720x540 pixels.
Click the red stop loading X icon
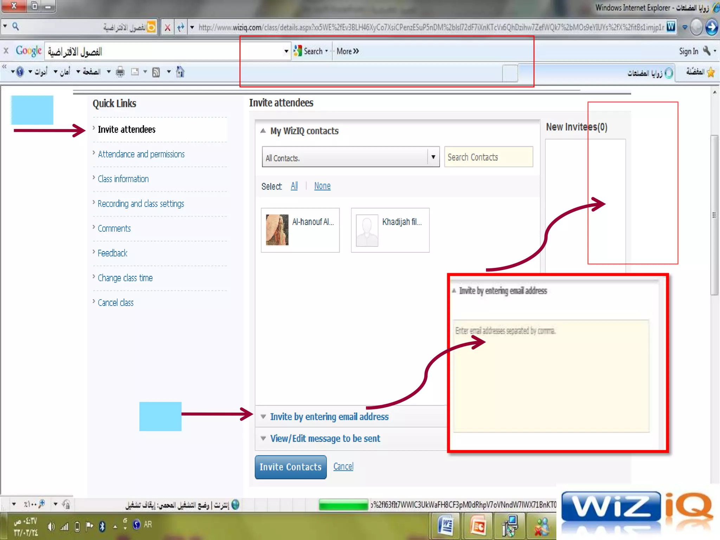pos(168,27)
